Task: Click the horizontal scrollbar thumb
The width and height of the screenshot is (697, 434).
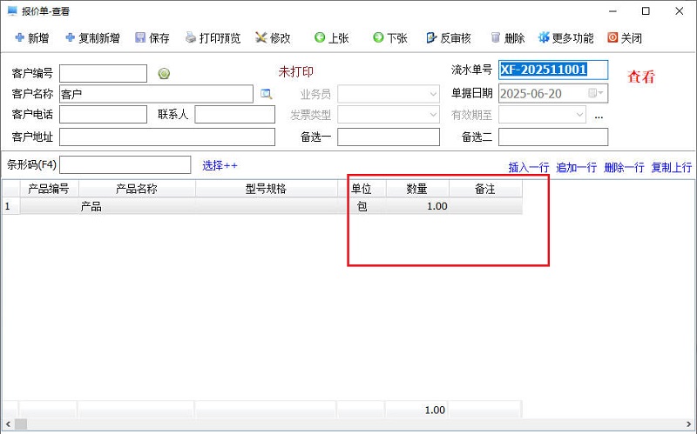Action: (21, 424)
